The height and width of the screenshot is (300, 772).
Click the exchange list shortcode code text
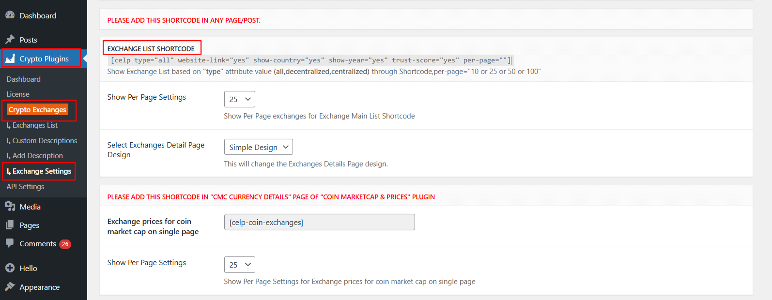[310, 60]
